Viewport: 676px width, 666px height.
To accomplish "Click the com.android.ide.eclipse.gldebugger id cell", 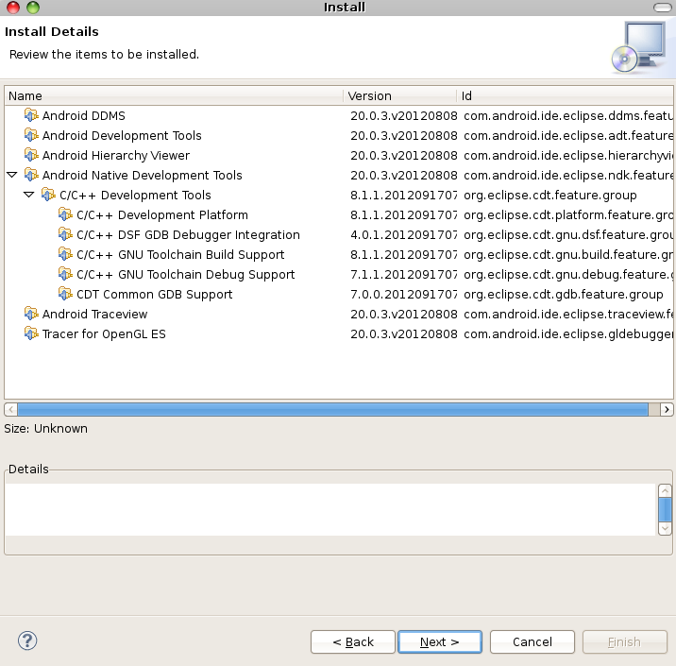I will (568, 333).
